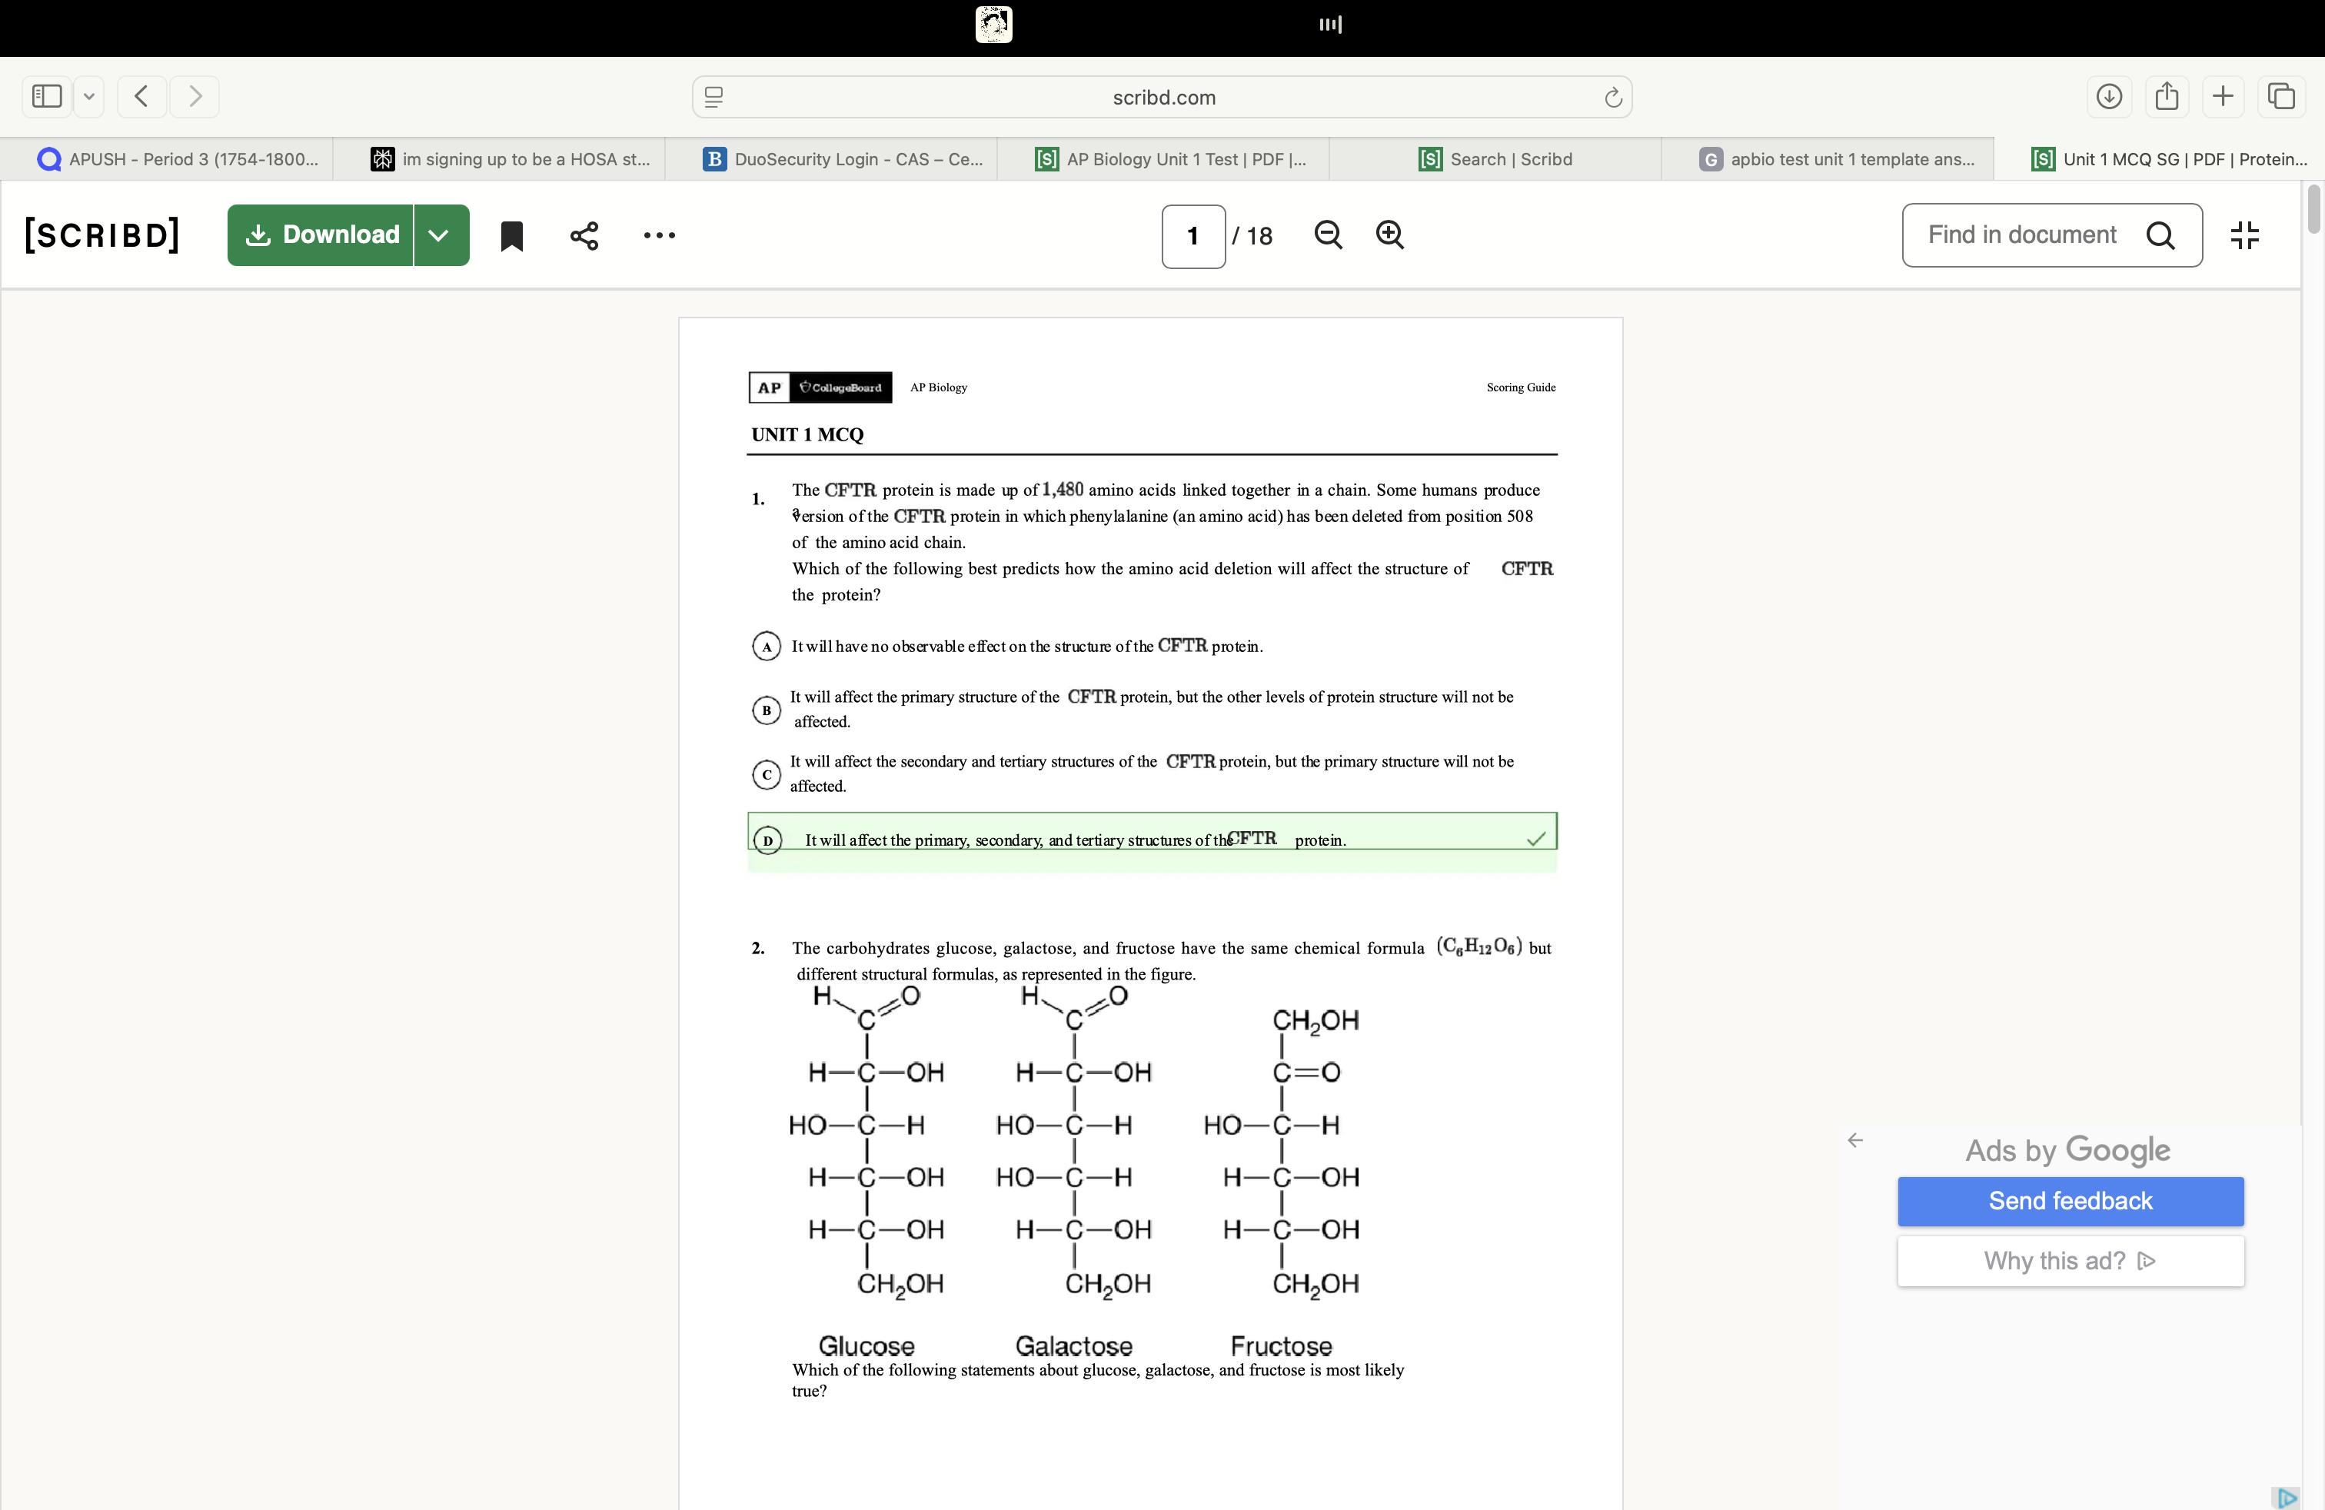Image resolution: width=2325 pixels, height=1510 pixels.
Task: Show Safari downloads icon
Action: [2109, 97]
